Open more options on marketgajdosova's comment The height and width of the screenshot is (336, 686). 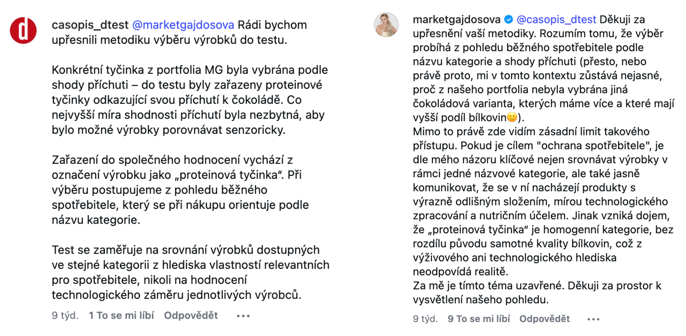coord(593,319)
